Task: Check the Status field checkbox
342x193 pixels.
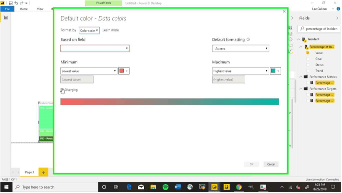Action: (x=308, y=65)
